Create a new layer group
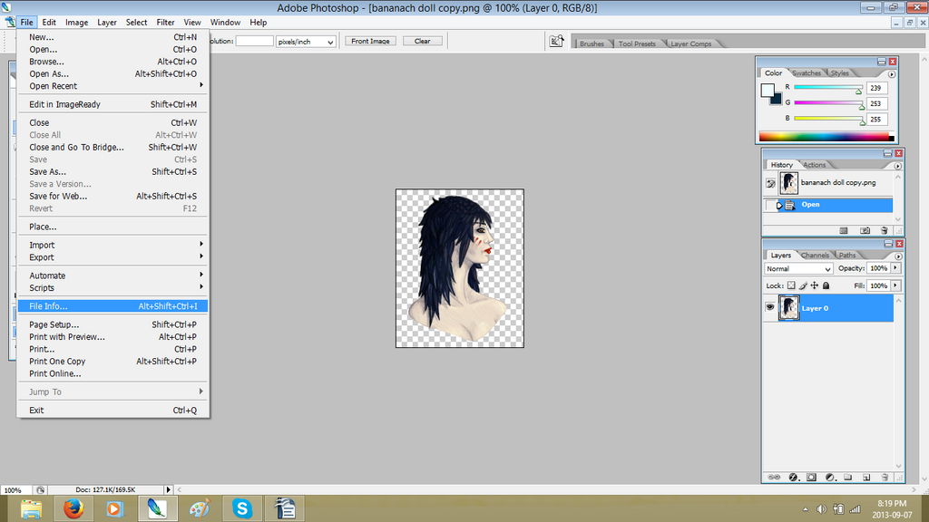Viewport: 929px width, 522px height. 848,477
